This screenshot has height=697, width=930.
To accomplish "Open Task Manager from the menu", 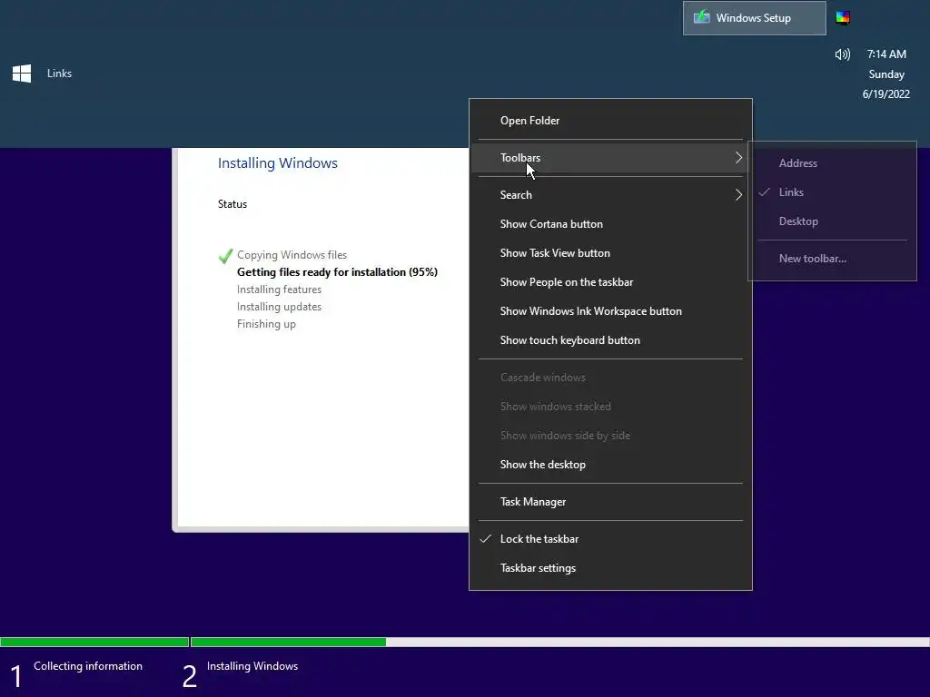I will coord(610,502).
